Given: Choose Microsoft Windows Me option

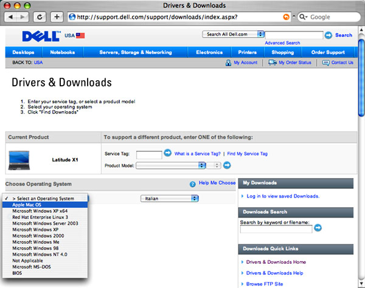Looking at the screenshot, I should [x=45, y=242].
